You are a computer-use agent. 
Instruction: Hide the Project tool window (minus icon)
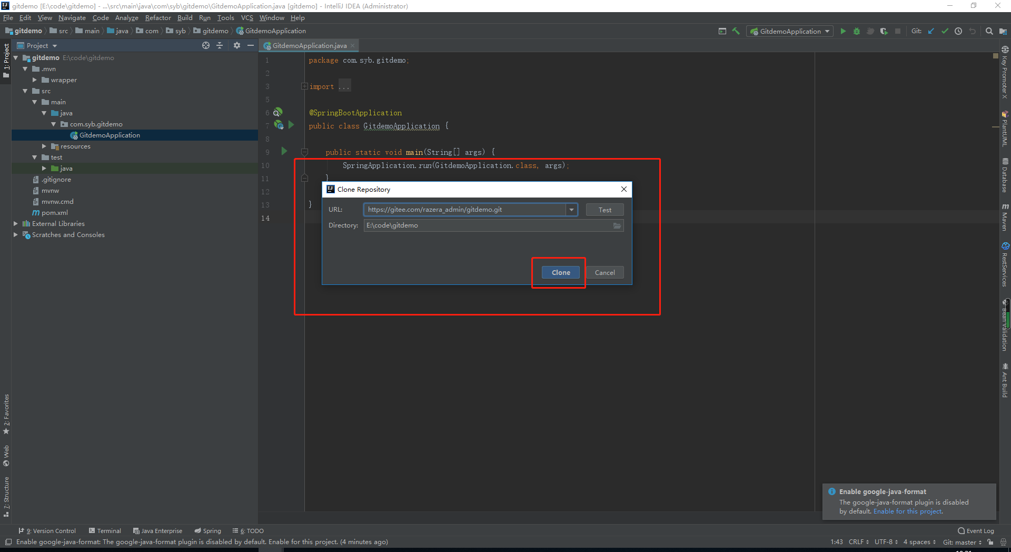click(251, 45)
